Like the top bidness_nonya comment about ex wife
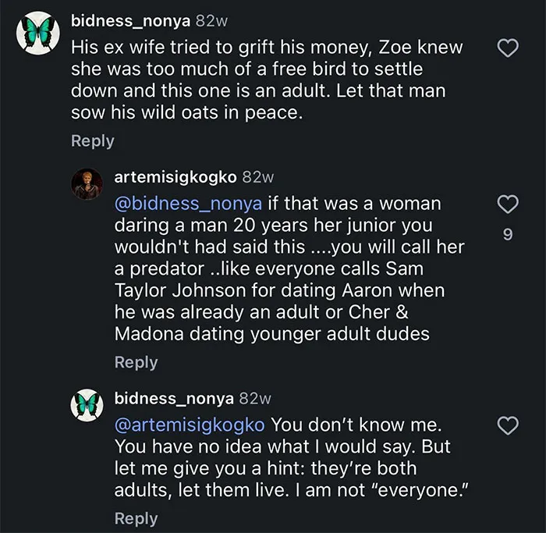 click(508, 48)
